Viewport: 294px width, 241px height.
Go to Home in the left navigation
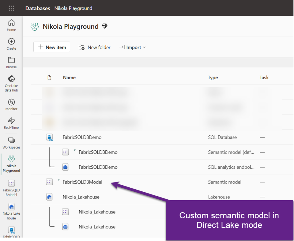point(11,25)
